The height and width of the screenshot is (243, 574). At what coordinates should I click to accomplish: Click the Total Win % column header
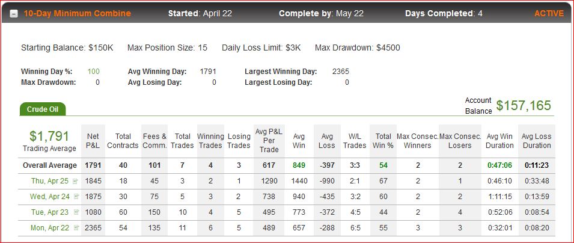tap(383, 141)
